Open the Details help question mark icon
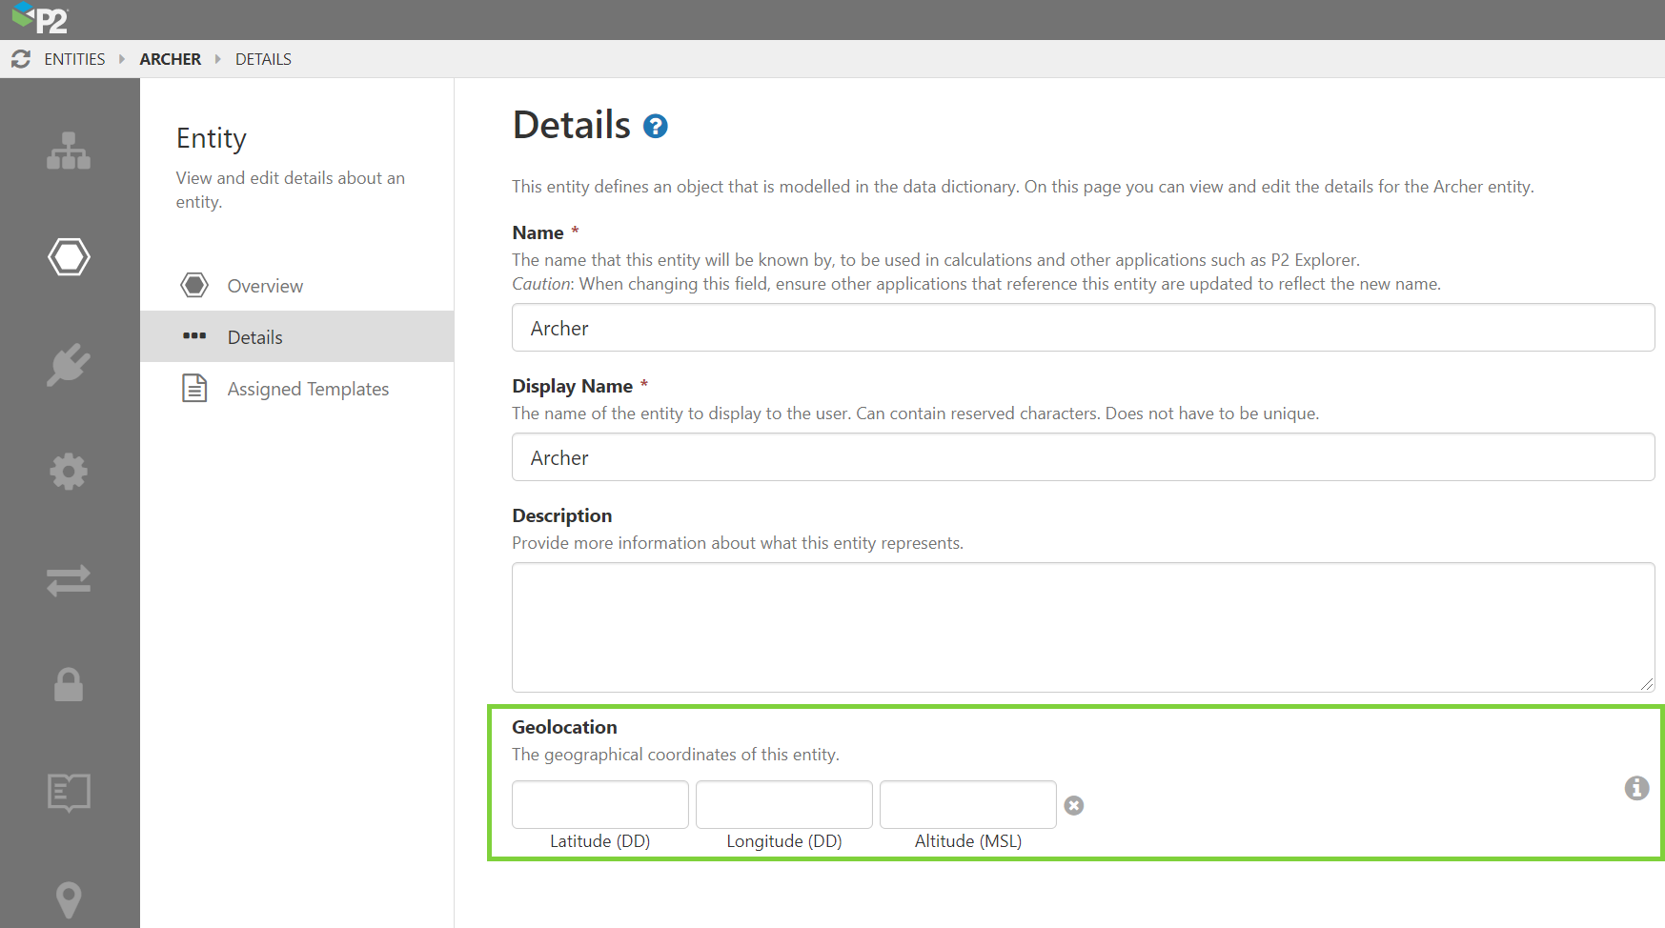 (656, 126)
